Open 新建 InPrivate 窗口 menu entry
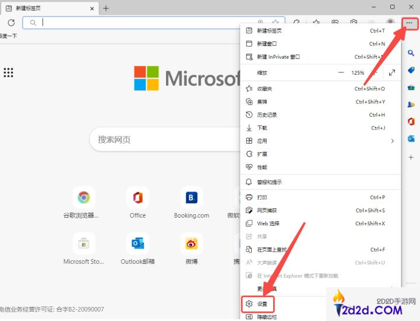Image resolution: width=420 pixels, height=321 pixels. pos(320,57)
